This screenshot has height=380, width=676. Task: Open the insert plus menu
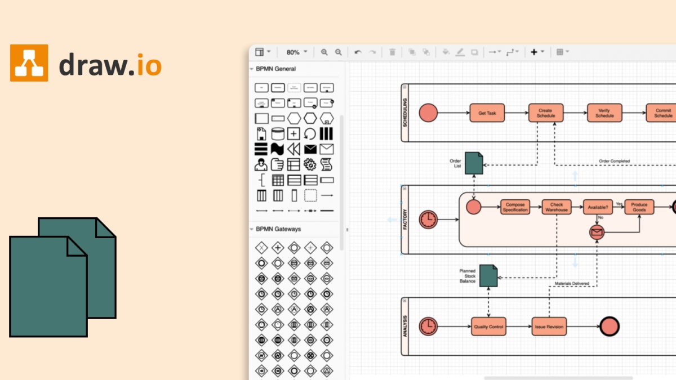(534, 52)
